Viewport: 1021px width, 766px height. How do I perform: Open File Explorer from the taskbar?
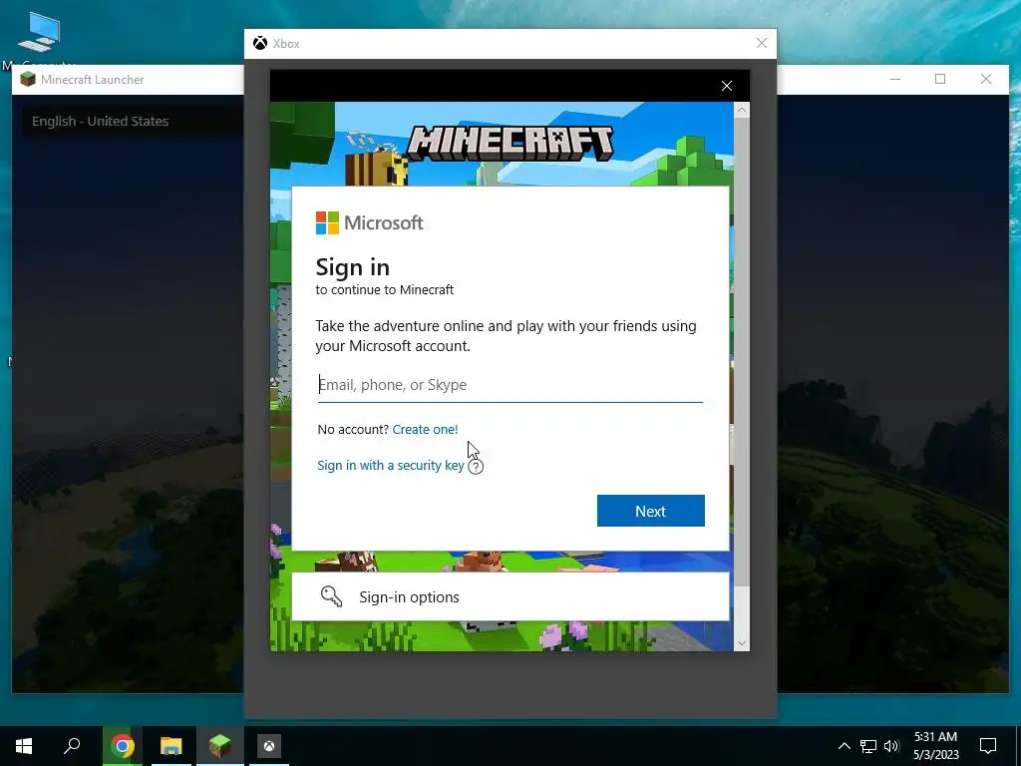pyautogui.click(x=171, y=746)
